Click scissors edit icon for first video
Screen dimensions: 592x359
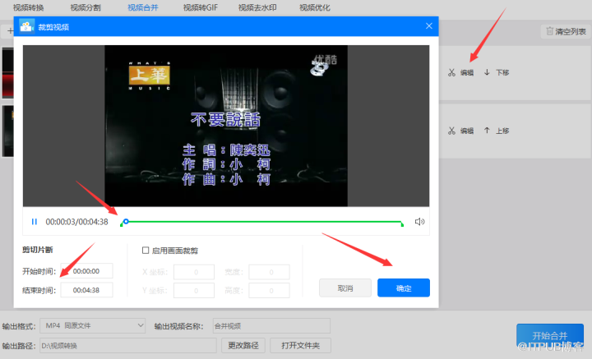[451, 72]
